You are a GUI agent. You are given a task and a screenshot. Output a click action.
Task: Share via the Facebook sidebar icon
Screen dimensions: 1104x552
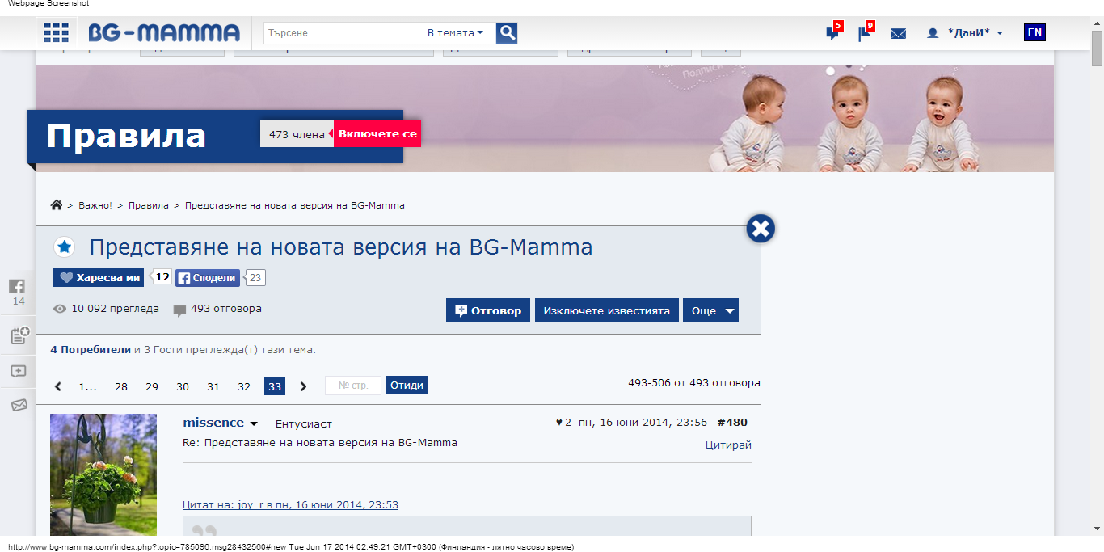17,287
